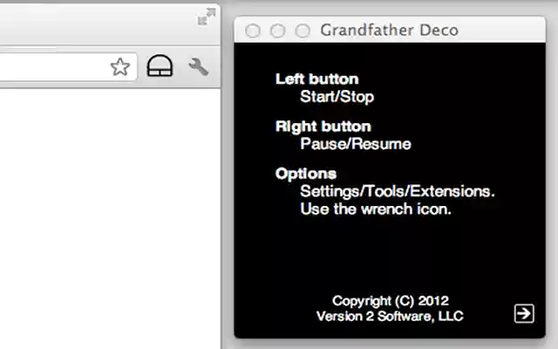Screen dimensions: 558x349
Task: Minimize the Grandfather Deco window
Action: 277,31
